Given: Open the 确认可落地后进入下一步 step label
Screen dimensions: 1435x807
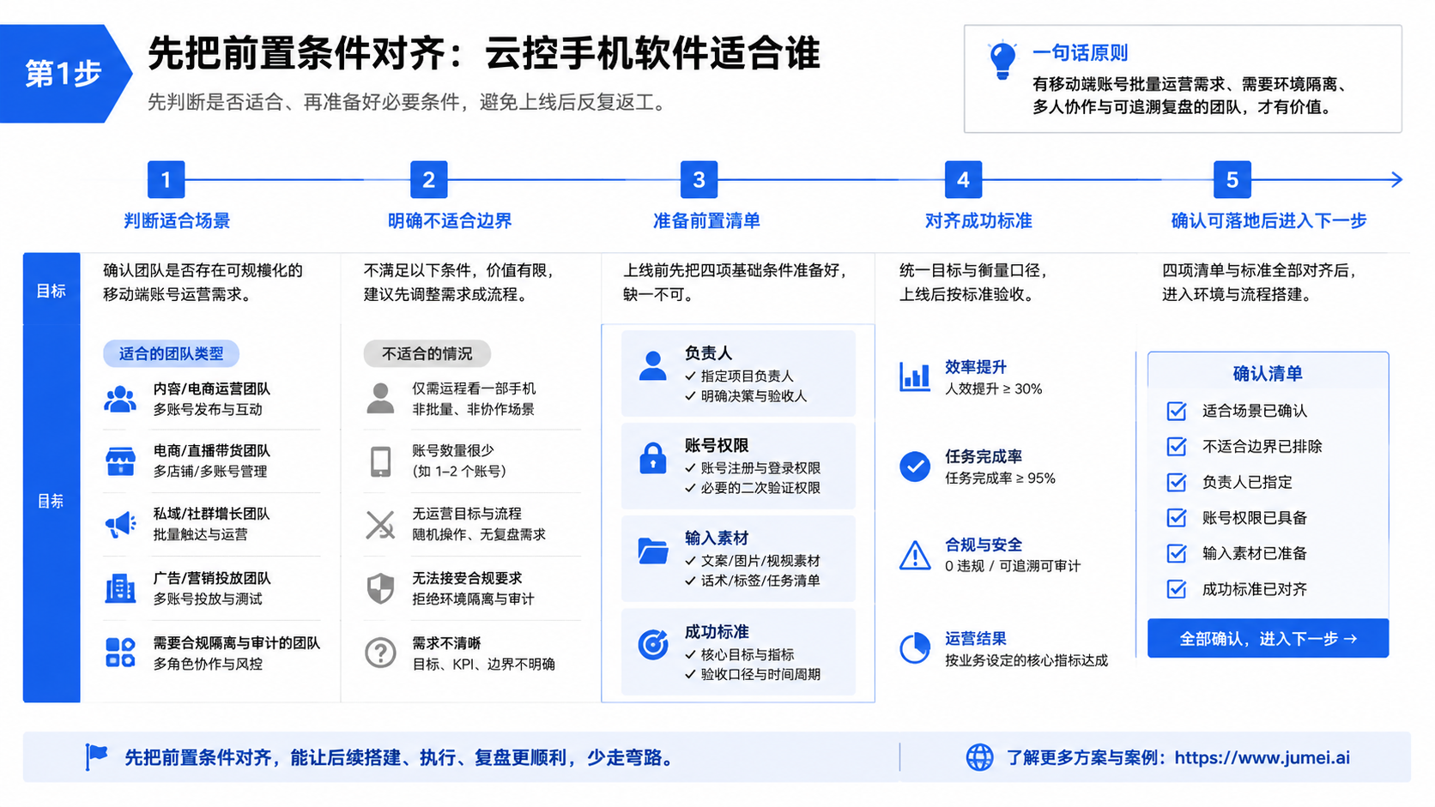Looking at the screenshot, I should (x=1268, y=221).
